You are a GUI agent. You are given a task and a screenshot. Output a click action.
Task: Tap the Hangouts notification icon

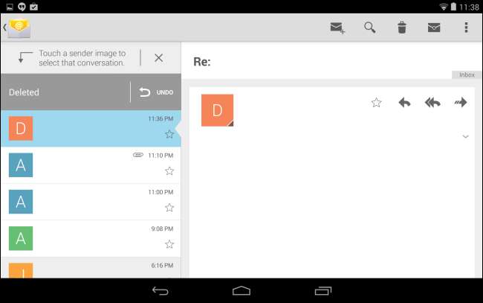(22, 7)
